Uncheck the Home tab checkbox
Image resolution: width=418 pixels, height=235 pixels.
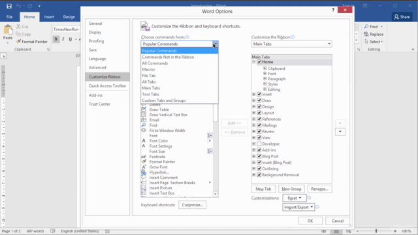click(x=259, y=62)
